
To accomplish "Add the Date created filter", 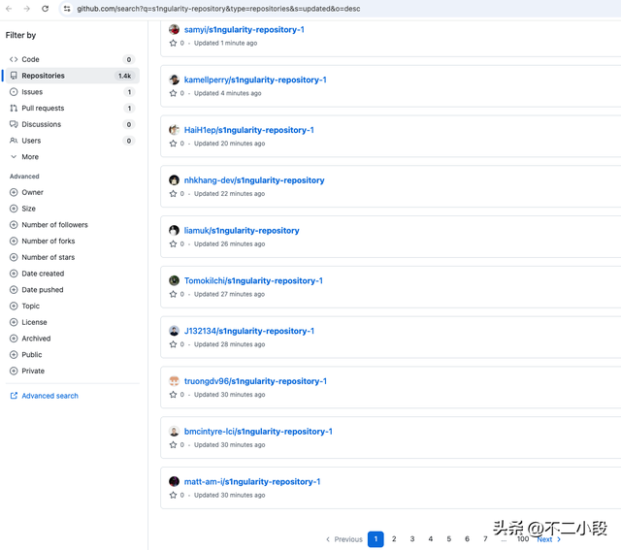I will [x=37, y=274].
